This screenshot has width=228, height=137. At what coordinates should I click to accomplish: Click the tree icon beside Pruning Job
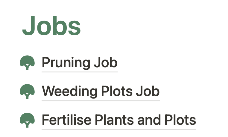pos(27,63)
